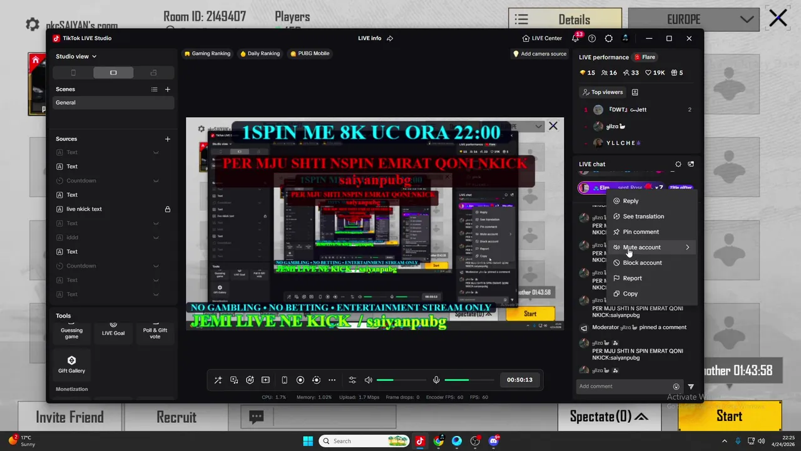The height and width of the screenshot is (451, 801).
Task: Open the Studio view dropdown
Action: pos(76,56)
